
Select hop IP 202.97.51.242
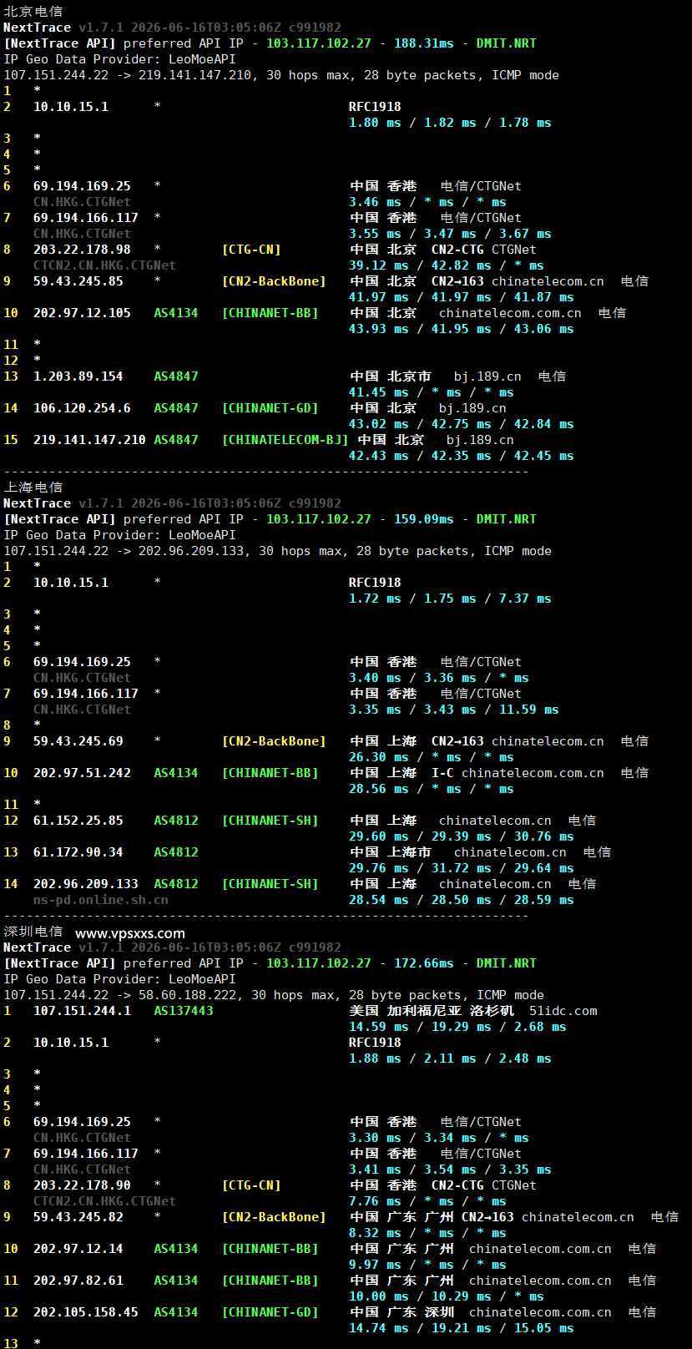82,773
